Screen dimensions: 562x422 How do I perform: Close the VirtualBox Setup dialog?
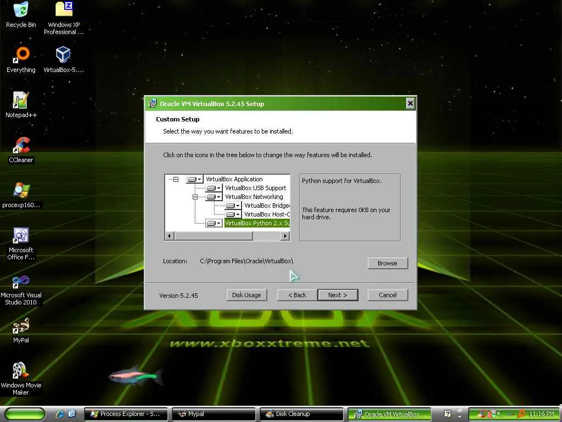[x=411, y=104]
